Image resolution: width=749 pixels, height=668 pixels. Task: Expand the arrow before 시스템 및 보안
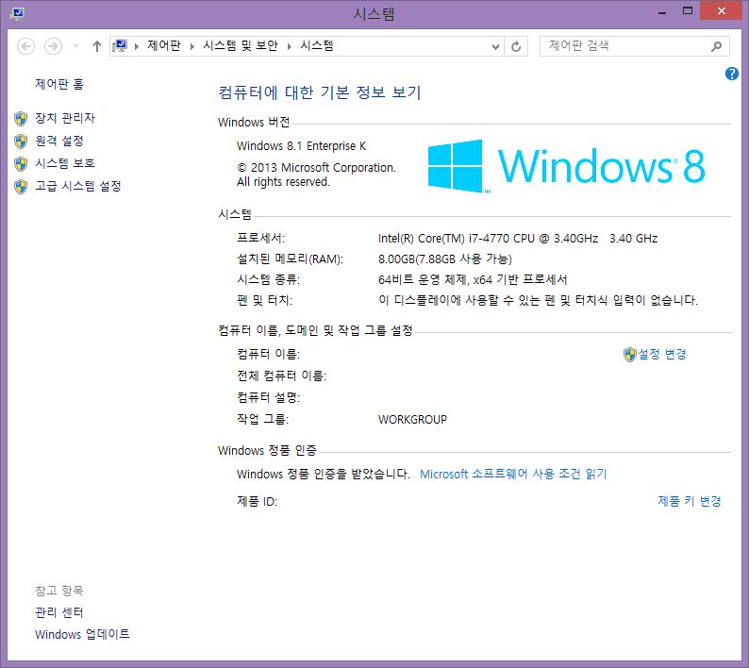192,46
